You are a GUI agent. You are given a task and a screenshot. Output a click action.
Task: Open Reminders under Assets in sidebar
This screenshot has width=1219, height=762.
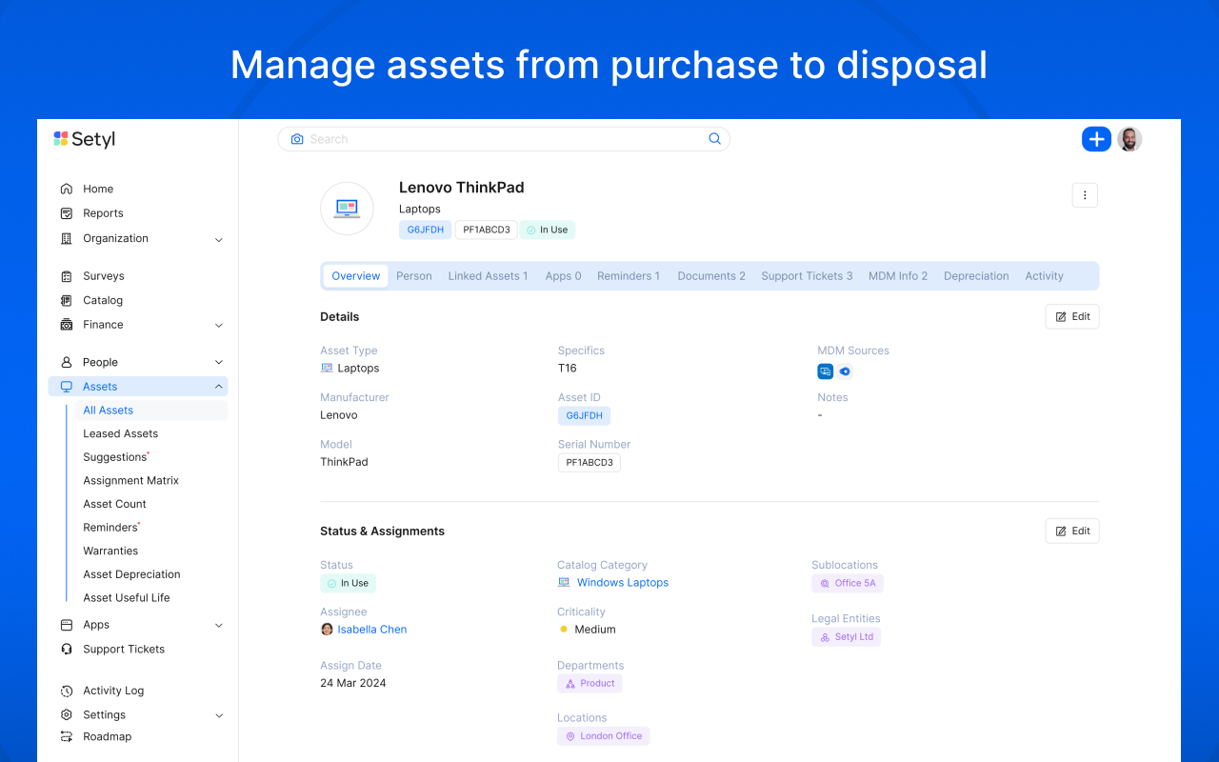click(x=110, y=528)
